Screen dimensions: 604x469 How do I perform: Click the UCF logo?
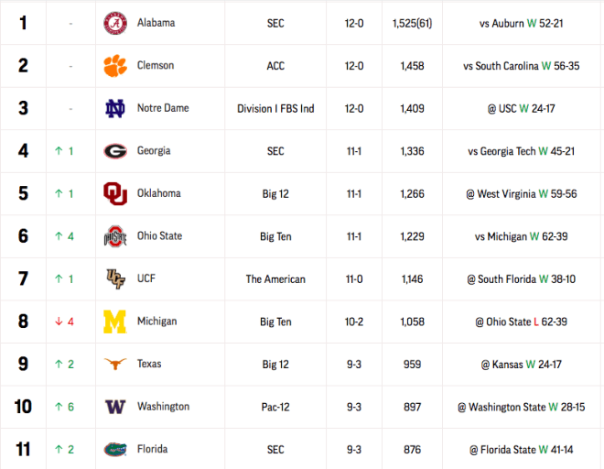115,278
